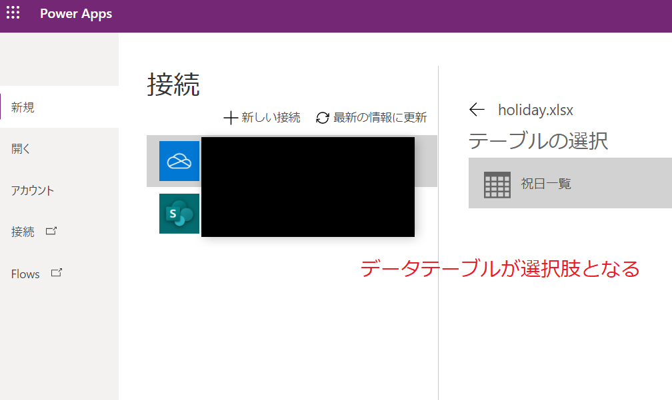Open the app launcher waffle icon
Image resolution: width=672 pixels, height=400 pixels.
(x=13, y=13)
